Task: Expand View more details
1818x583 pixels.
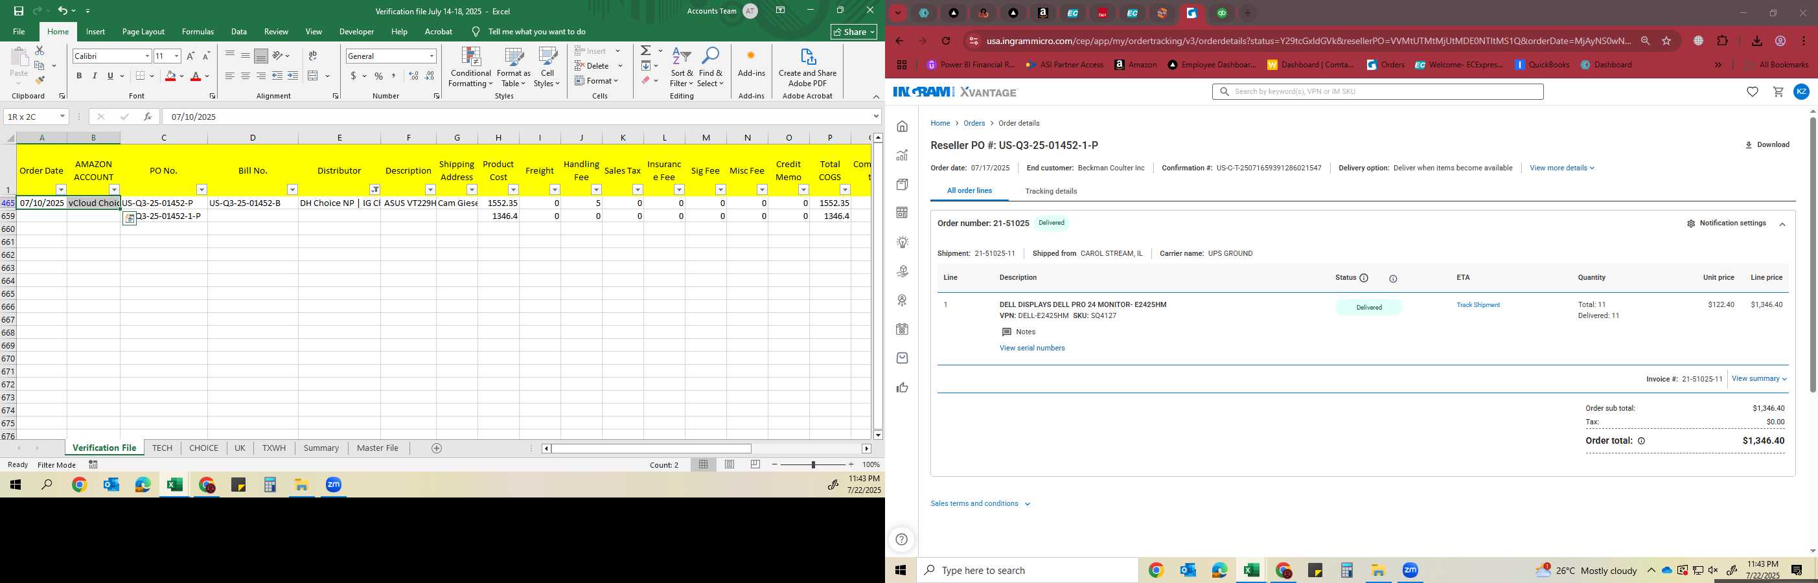Action: (x=1561, y=168)
